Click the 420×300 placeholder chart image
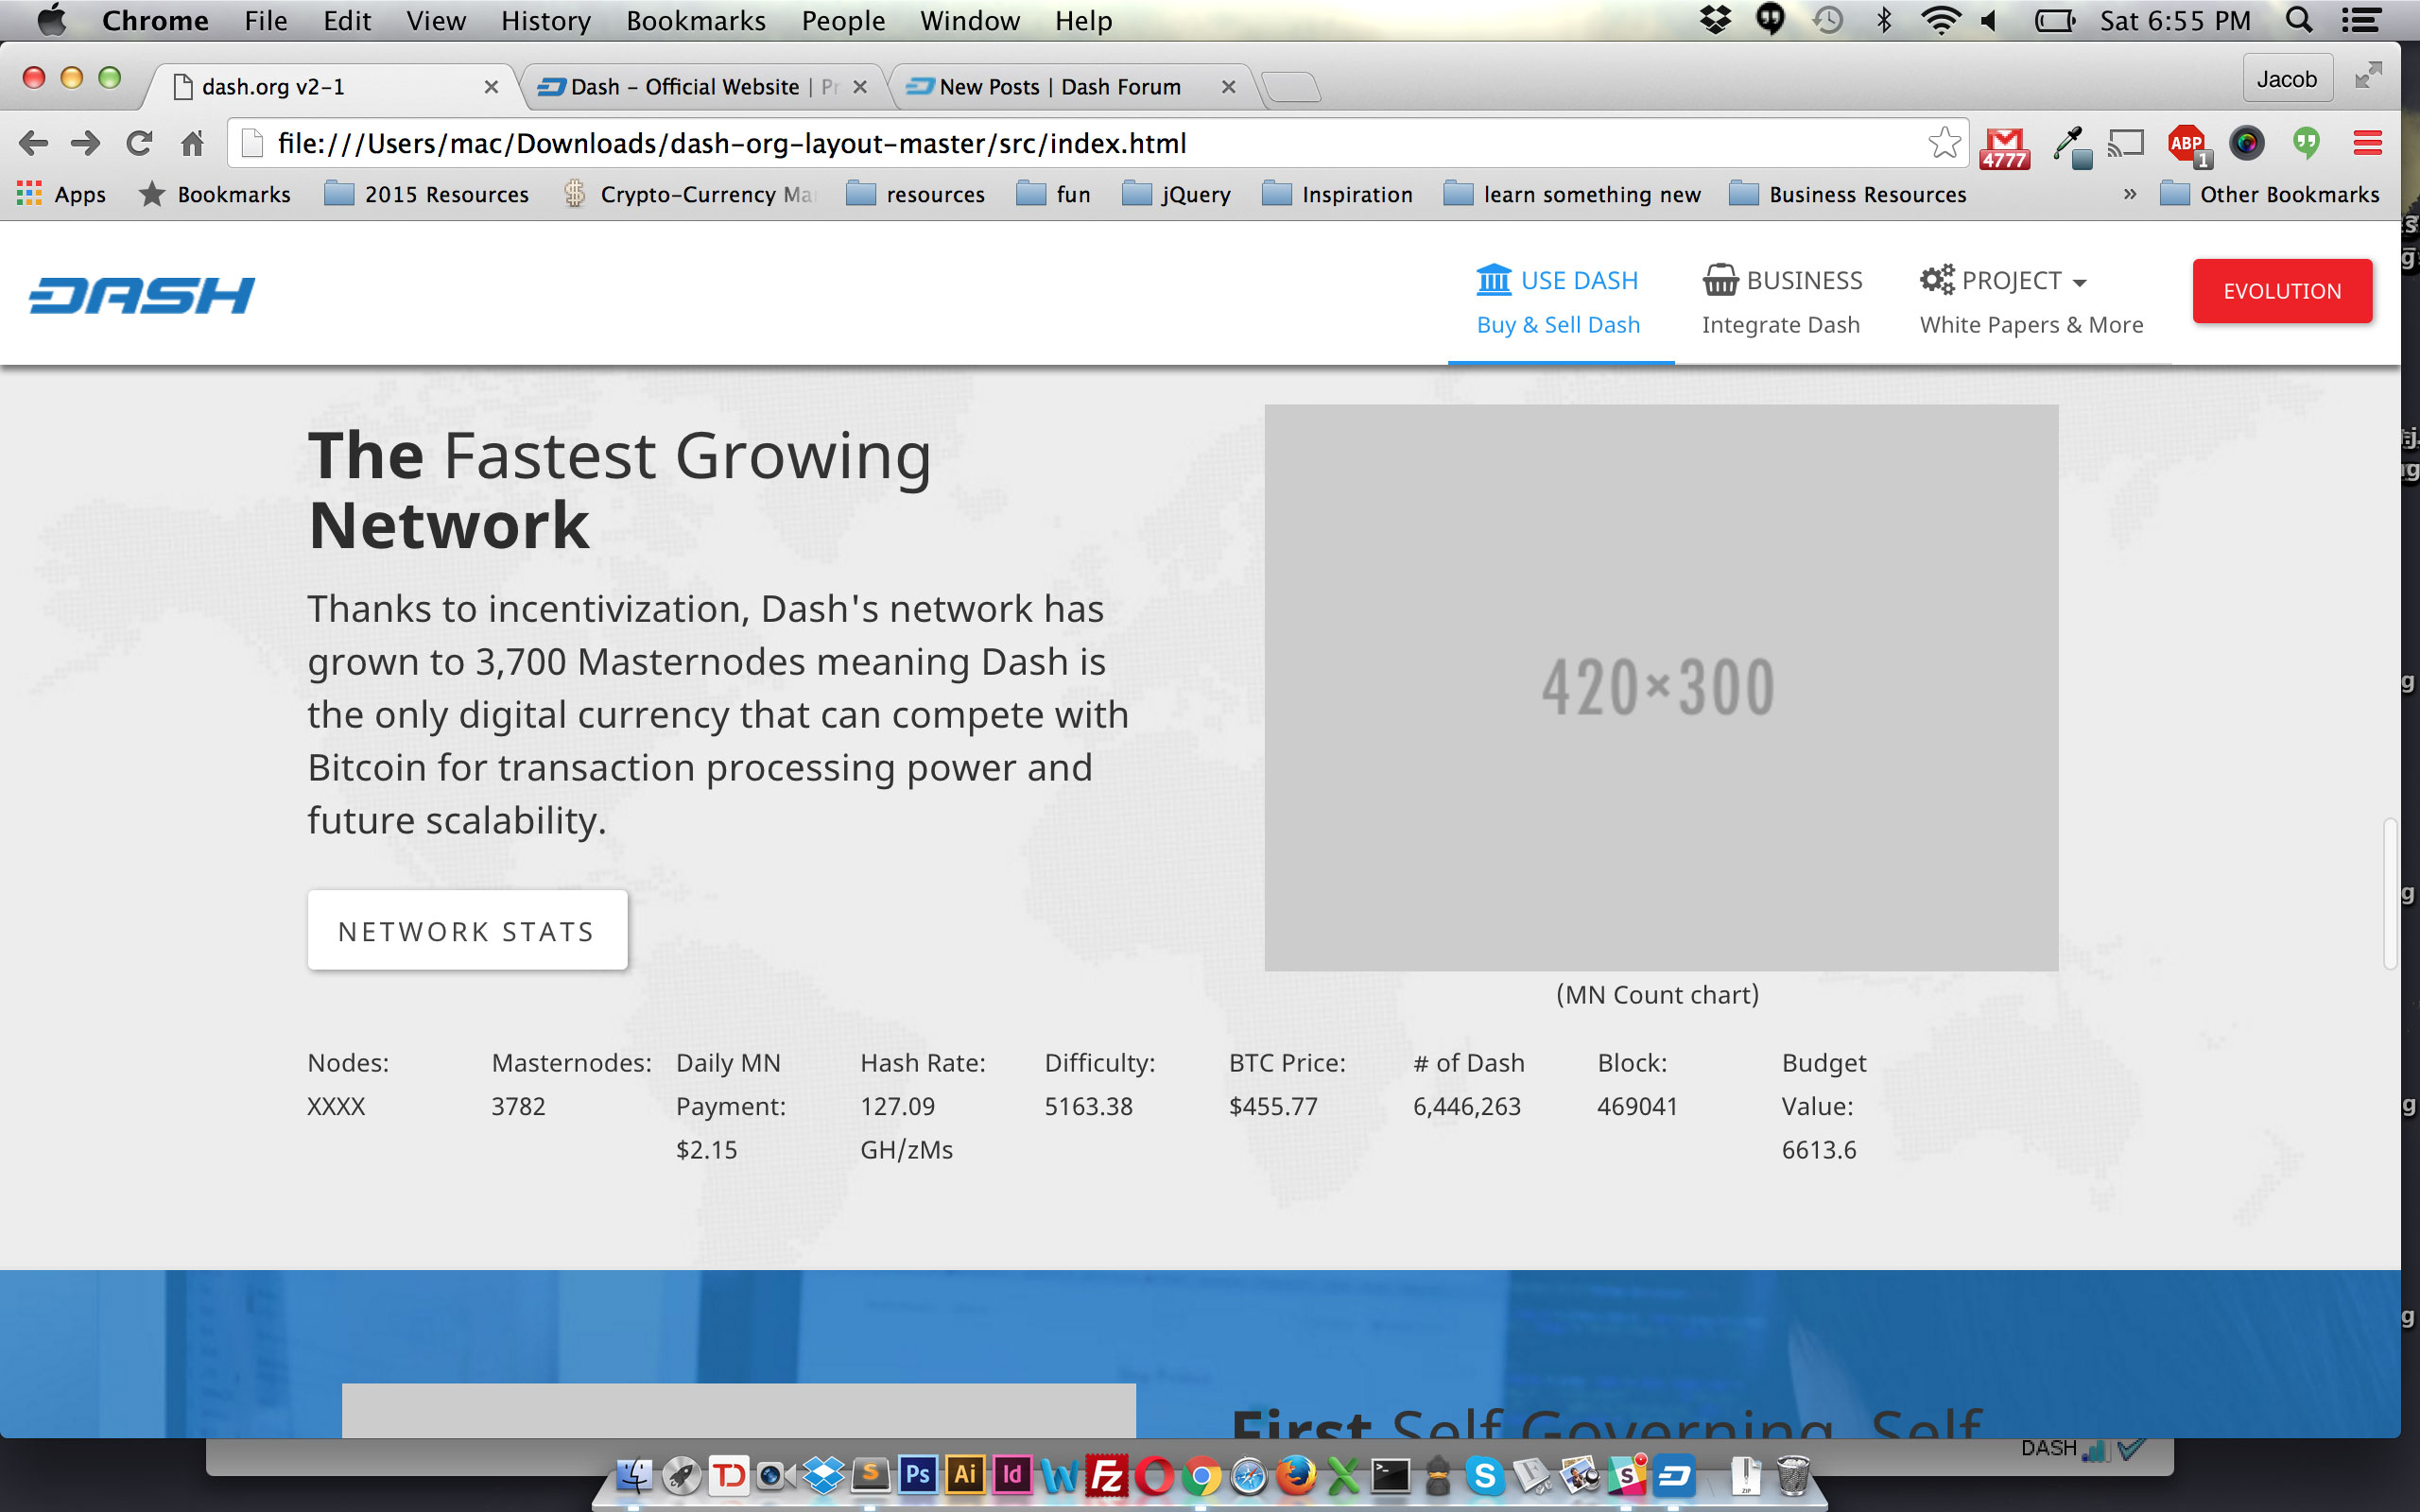Image resolution: width=2420 pixels, height=1512 pixels. click(1661, 687)
